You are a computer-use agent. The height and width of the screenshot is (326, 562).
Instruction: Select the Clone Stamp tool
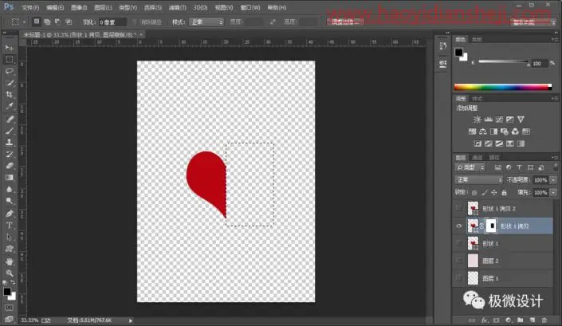(10, 142)
